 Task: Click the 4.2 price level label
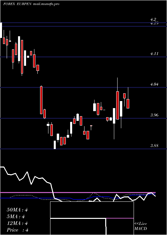[x=153, y=19]
